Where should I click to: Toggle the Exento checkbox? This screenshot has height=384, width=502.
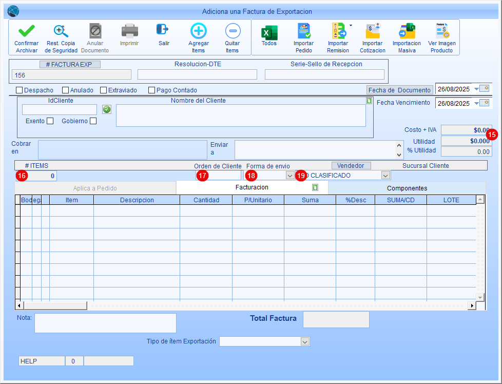[x=50, y=121]
